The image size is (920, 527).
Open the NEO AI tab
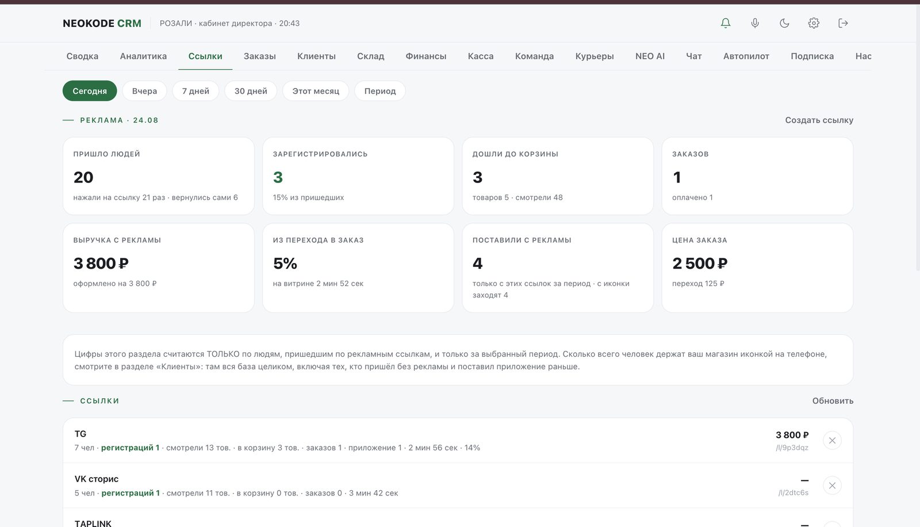point(650,56)
